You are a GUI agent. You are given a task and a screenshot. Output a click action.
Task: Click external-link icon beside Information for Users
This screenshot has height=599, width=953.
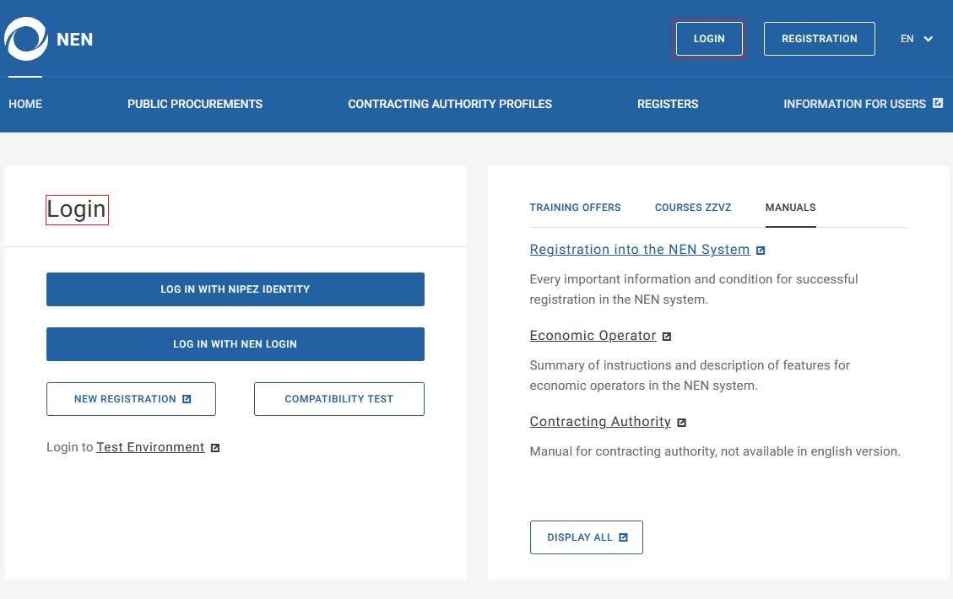tap(938, 103)
